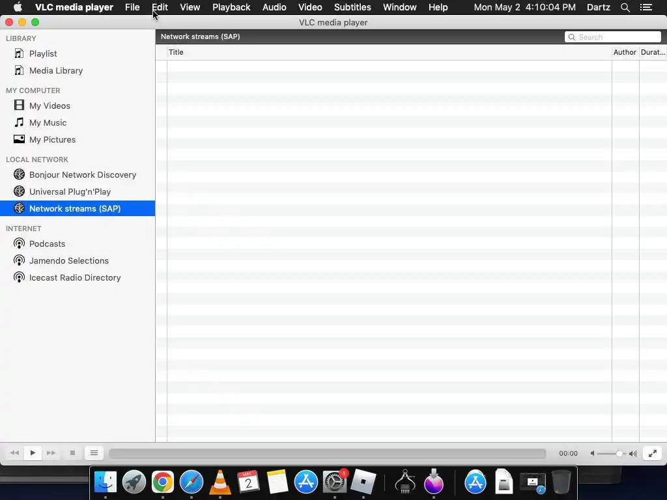667x500 pixels.
Task: Sort by the Author column header
Action: point(625,52)
